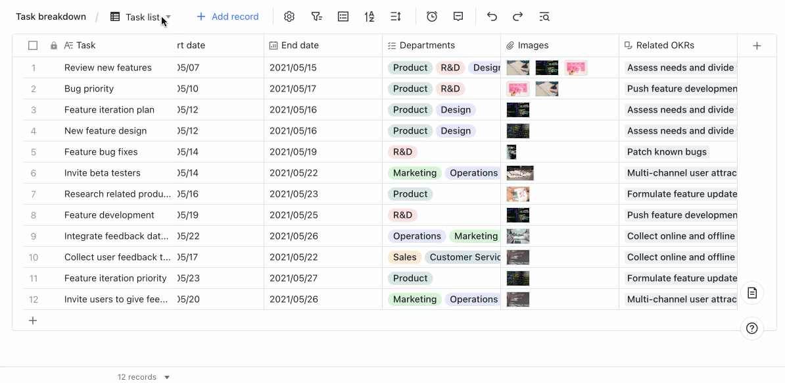
Task: Open first image thumbnail in row 1
Action: (518, 68)
